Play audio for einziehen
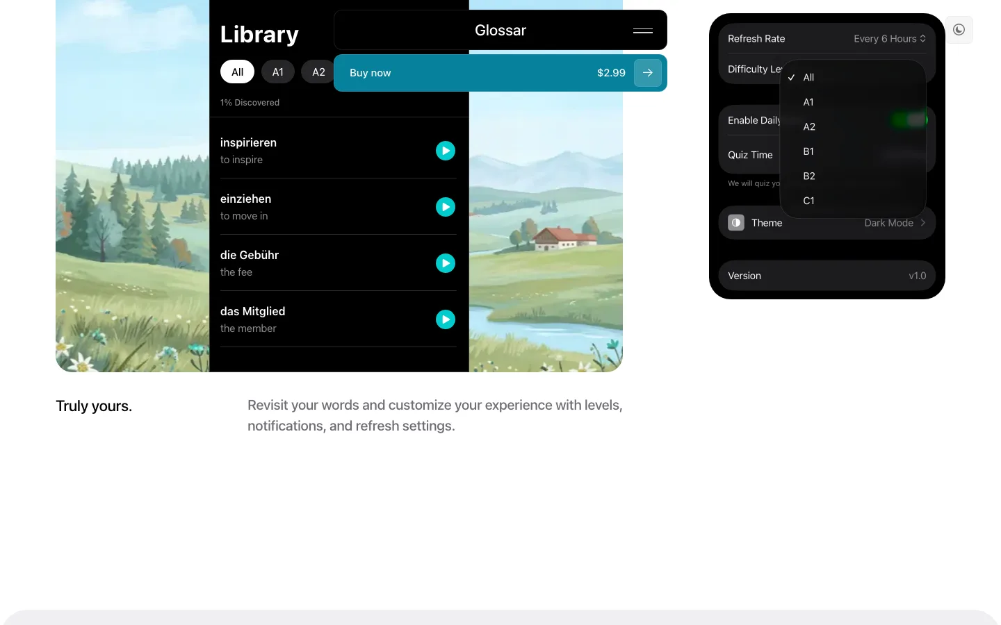Image resolution: width=1001 pixels, height=625 pixels. tap(446, 207)
